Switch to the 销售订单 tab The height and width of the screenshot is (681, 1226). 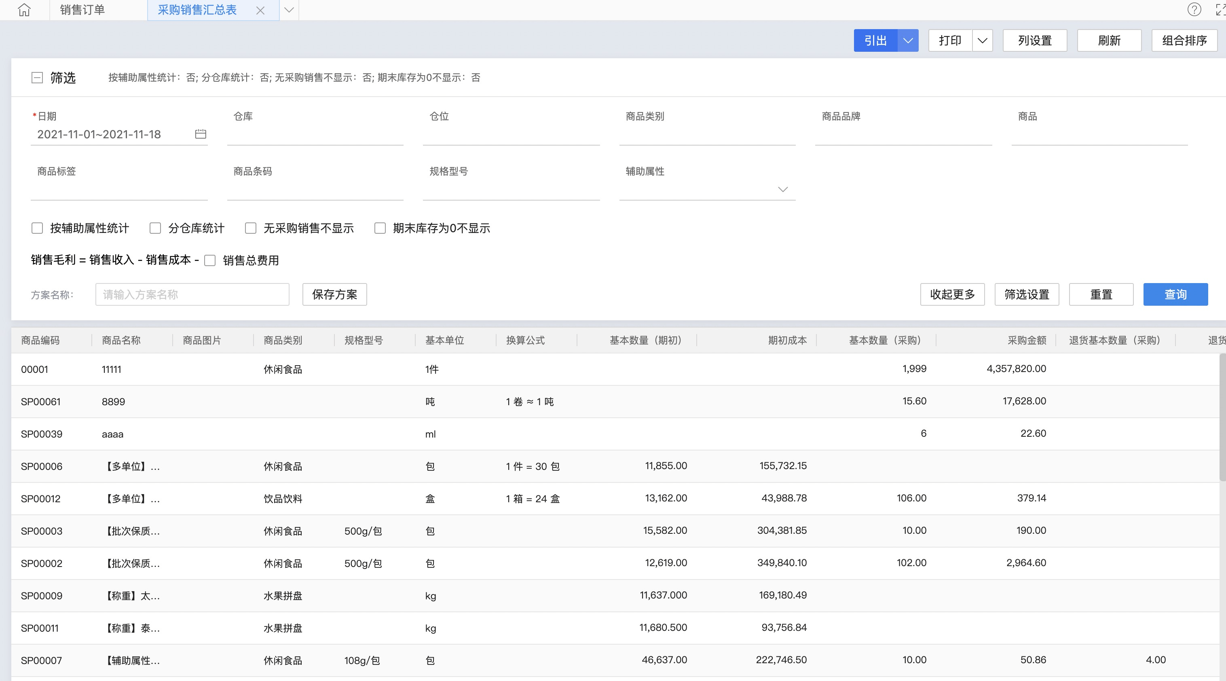82,10
